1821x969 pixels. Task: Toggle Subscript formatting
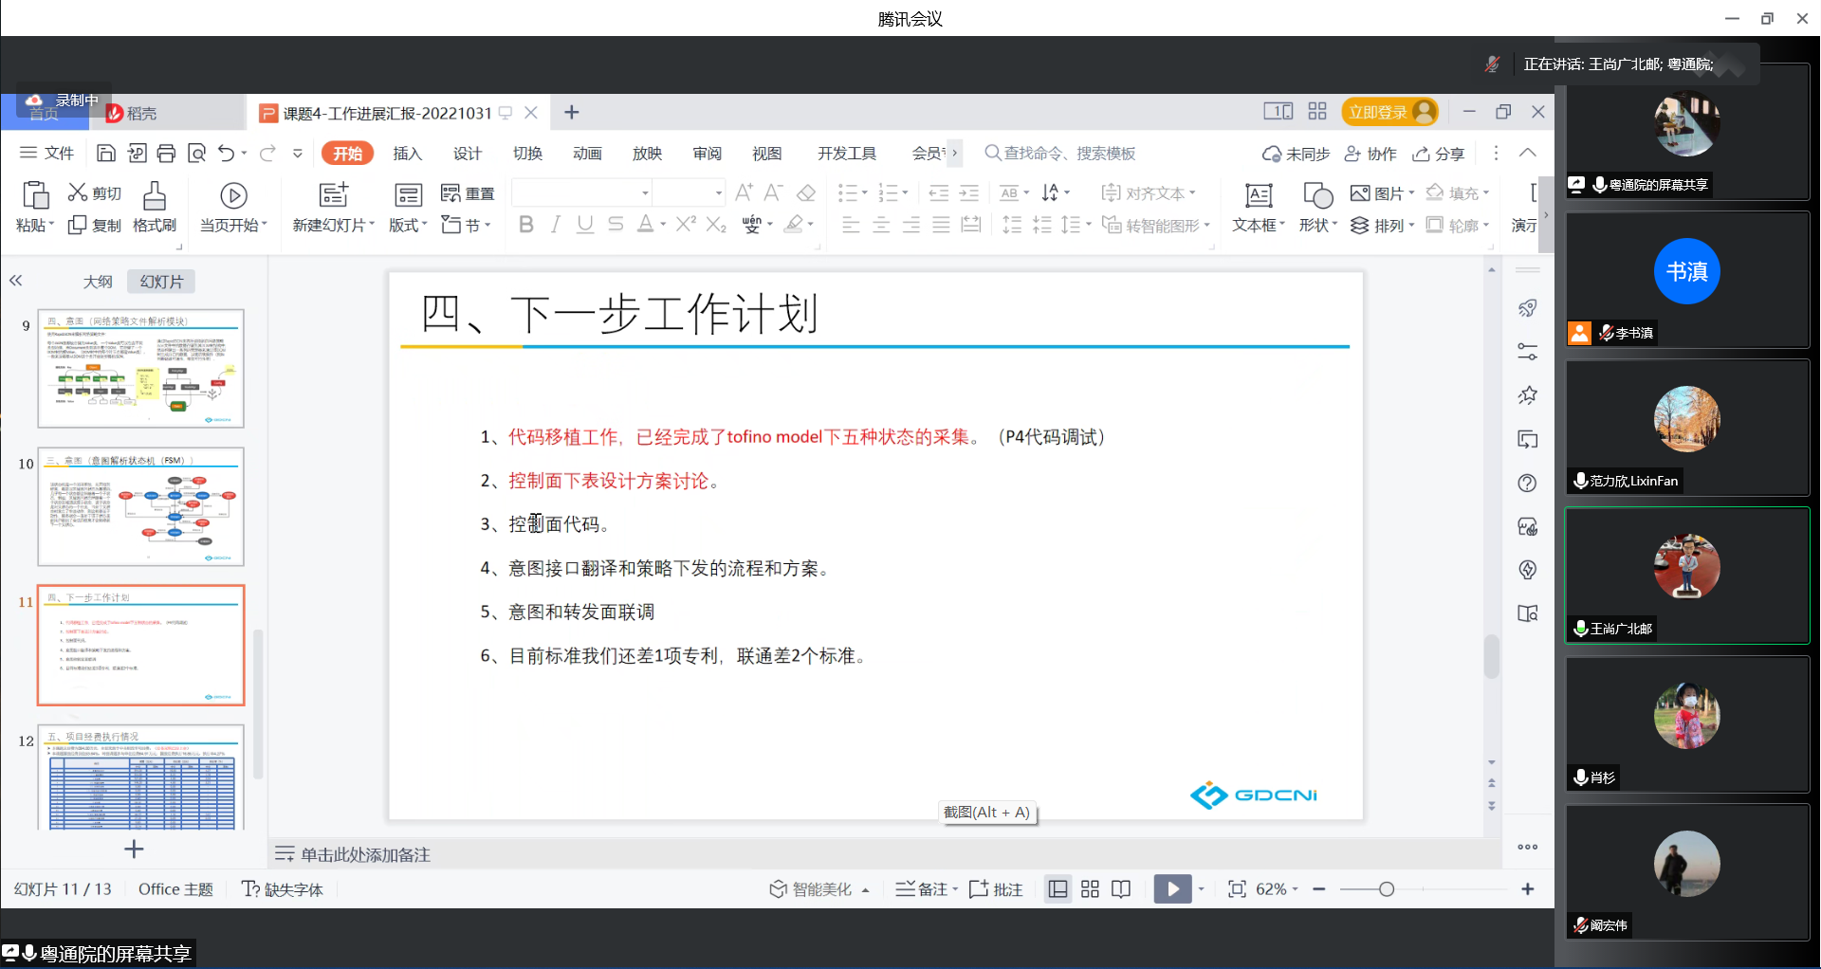[716, 225]
